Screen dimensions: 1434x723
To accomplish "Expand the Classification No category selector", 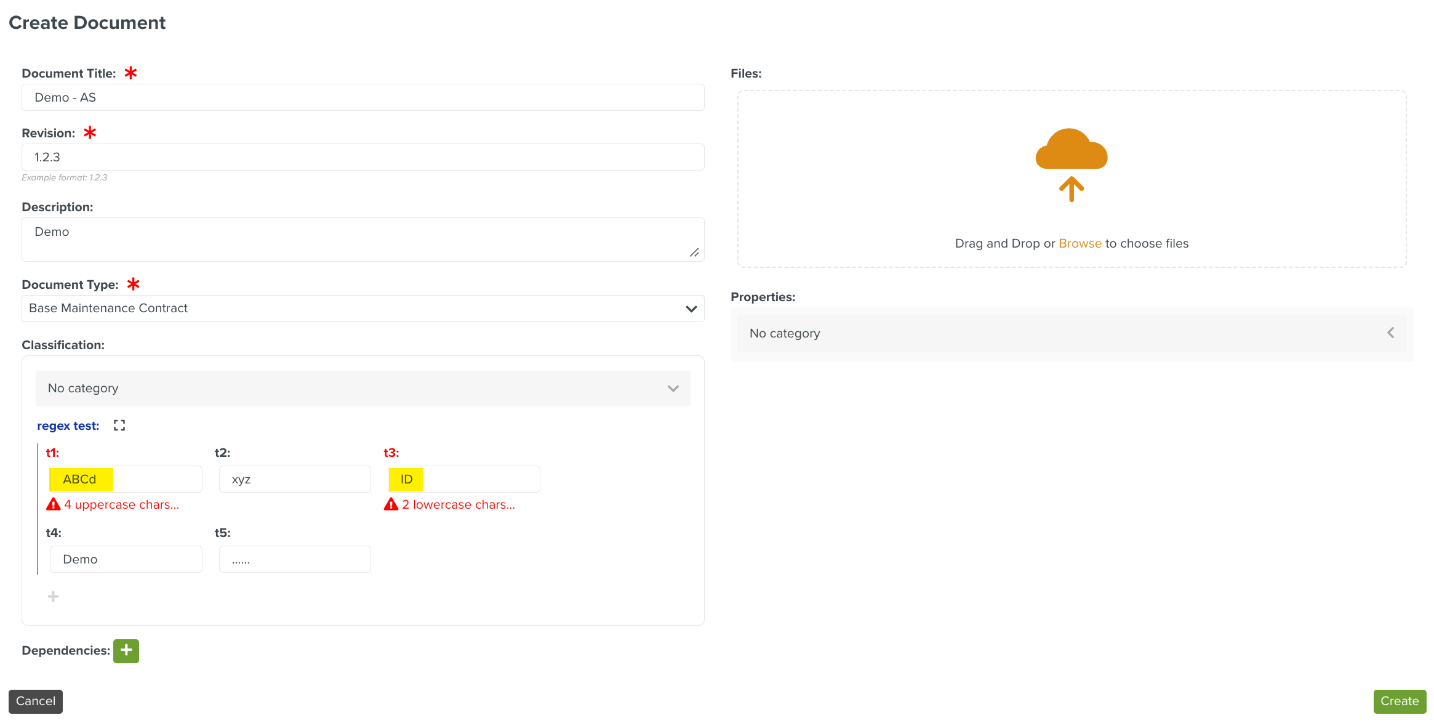I will point(363,389).
